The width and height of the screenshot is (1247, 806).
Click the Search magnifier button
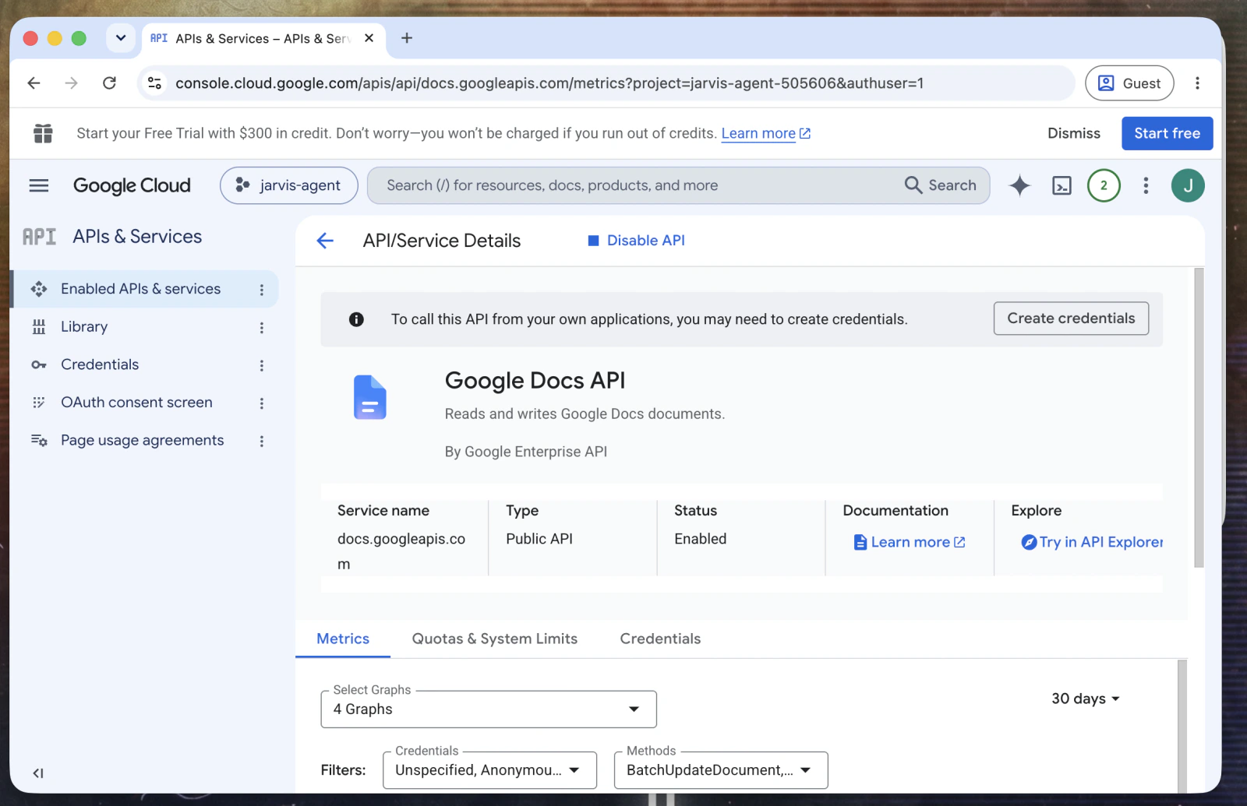(x=940, y=185)
